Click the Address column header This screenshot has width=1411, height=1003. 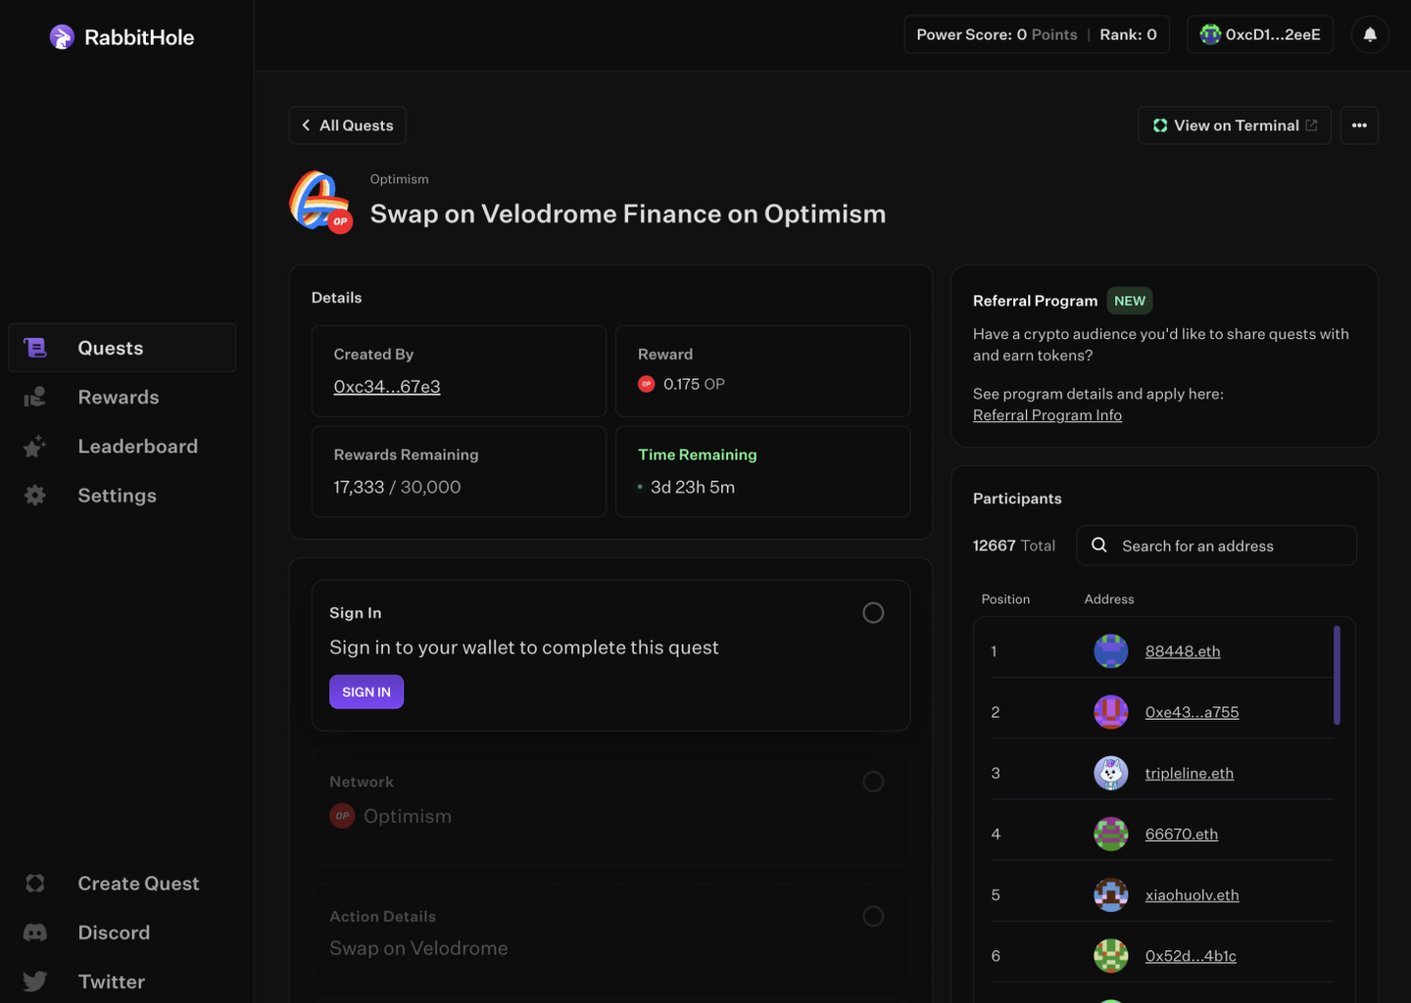(x=1109, y=598)
